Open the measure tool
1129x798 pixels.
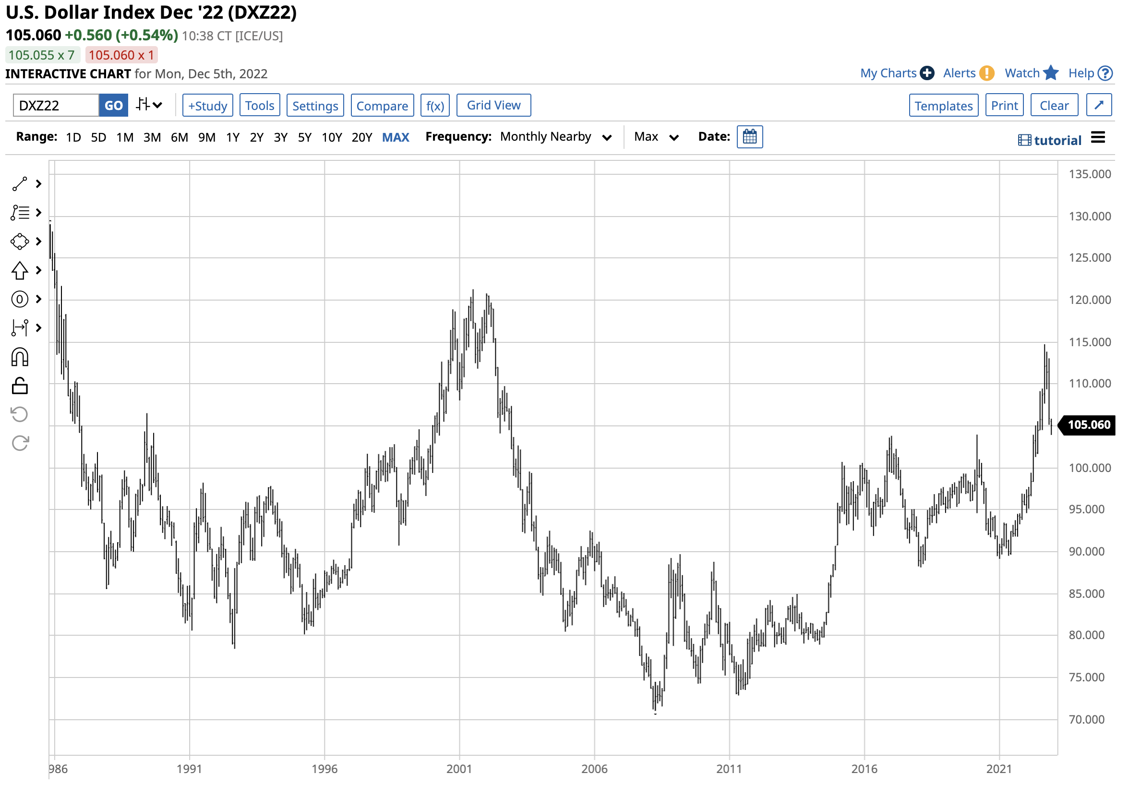pos(20,327)
